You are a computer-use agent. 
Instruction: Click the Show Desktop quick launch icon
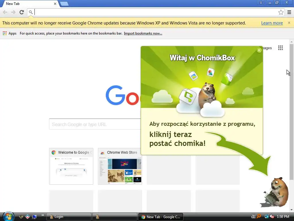coord(34,217)
